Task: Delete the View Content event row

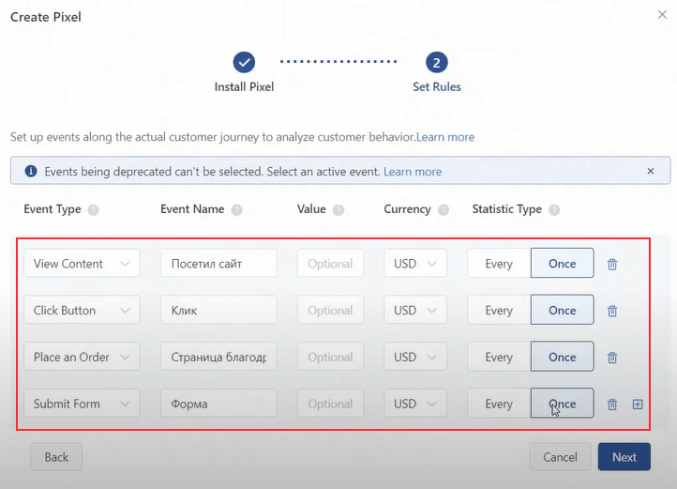Action: (612, 264)
